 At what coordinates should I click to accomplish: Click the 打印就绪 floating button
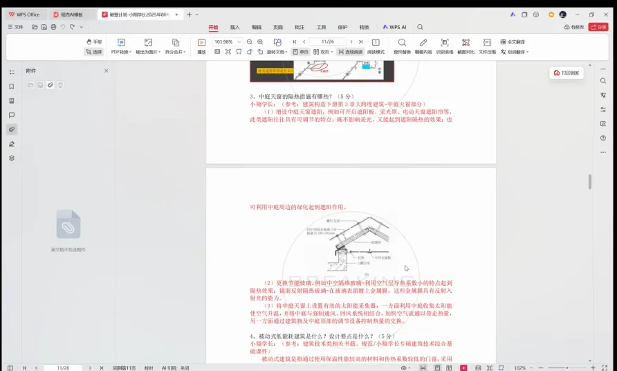click(567, 73)
